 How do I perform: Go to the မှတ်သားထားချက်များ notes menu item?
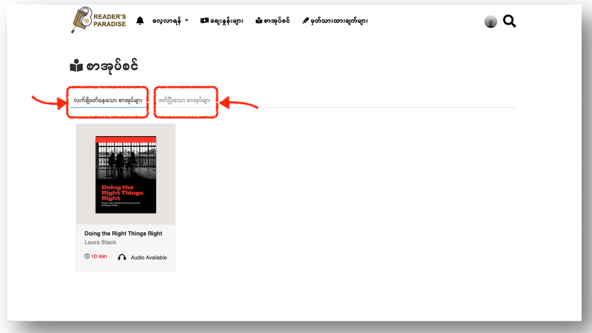coord(339,21)
